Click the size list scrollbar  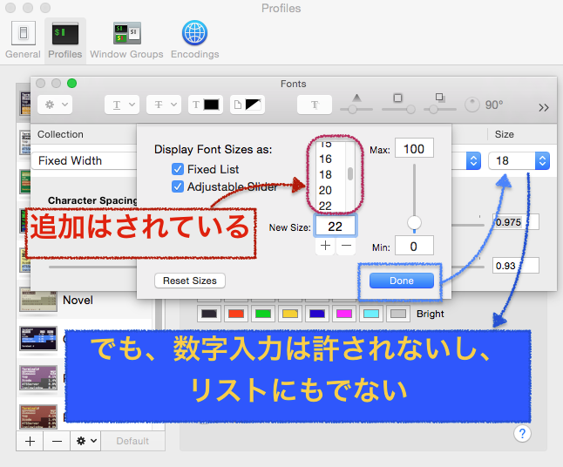click(350, 173)
